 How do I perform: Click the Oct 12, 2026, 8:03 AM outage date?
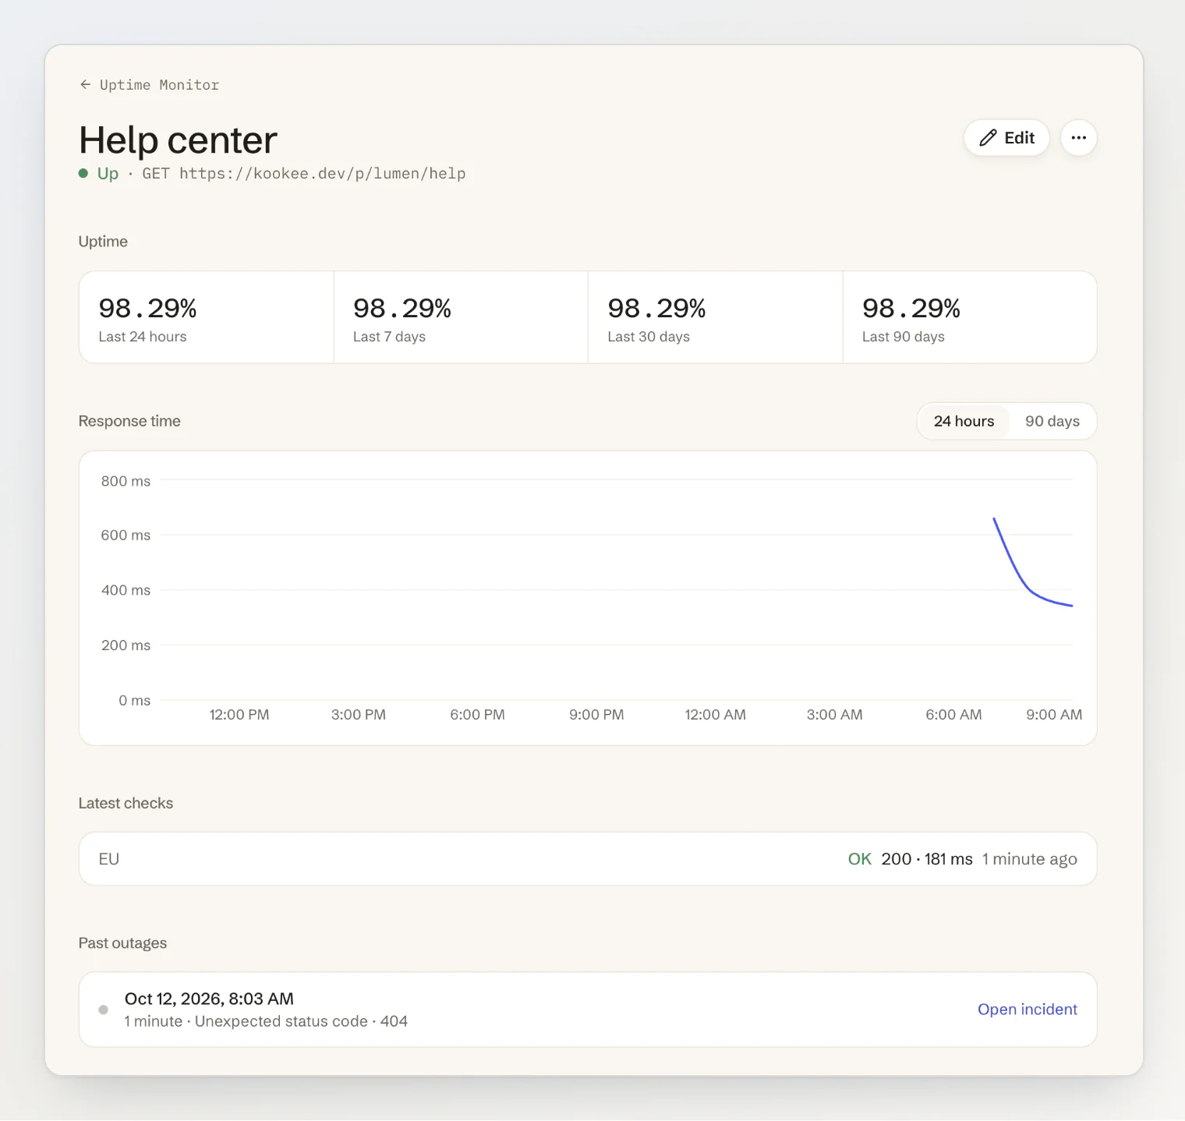point(209,999)
